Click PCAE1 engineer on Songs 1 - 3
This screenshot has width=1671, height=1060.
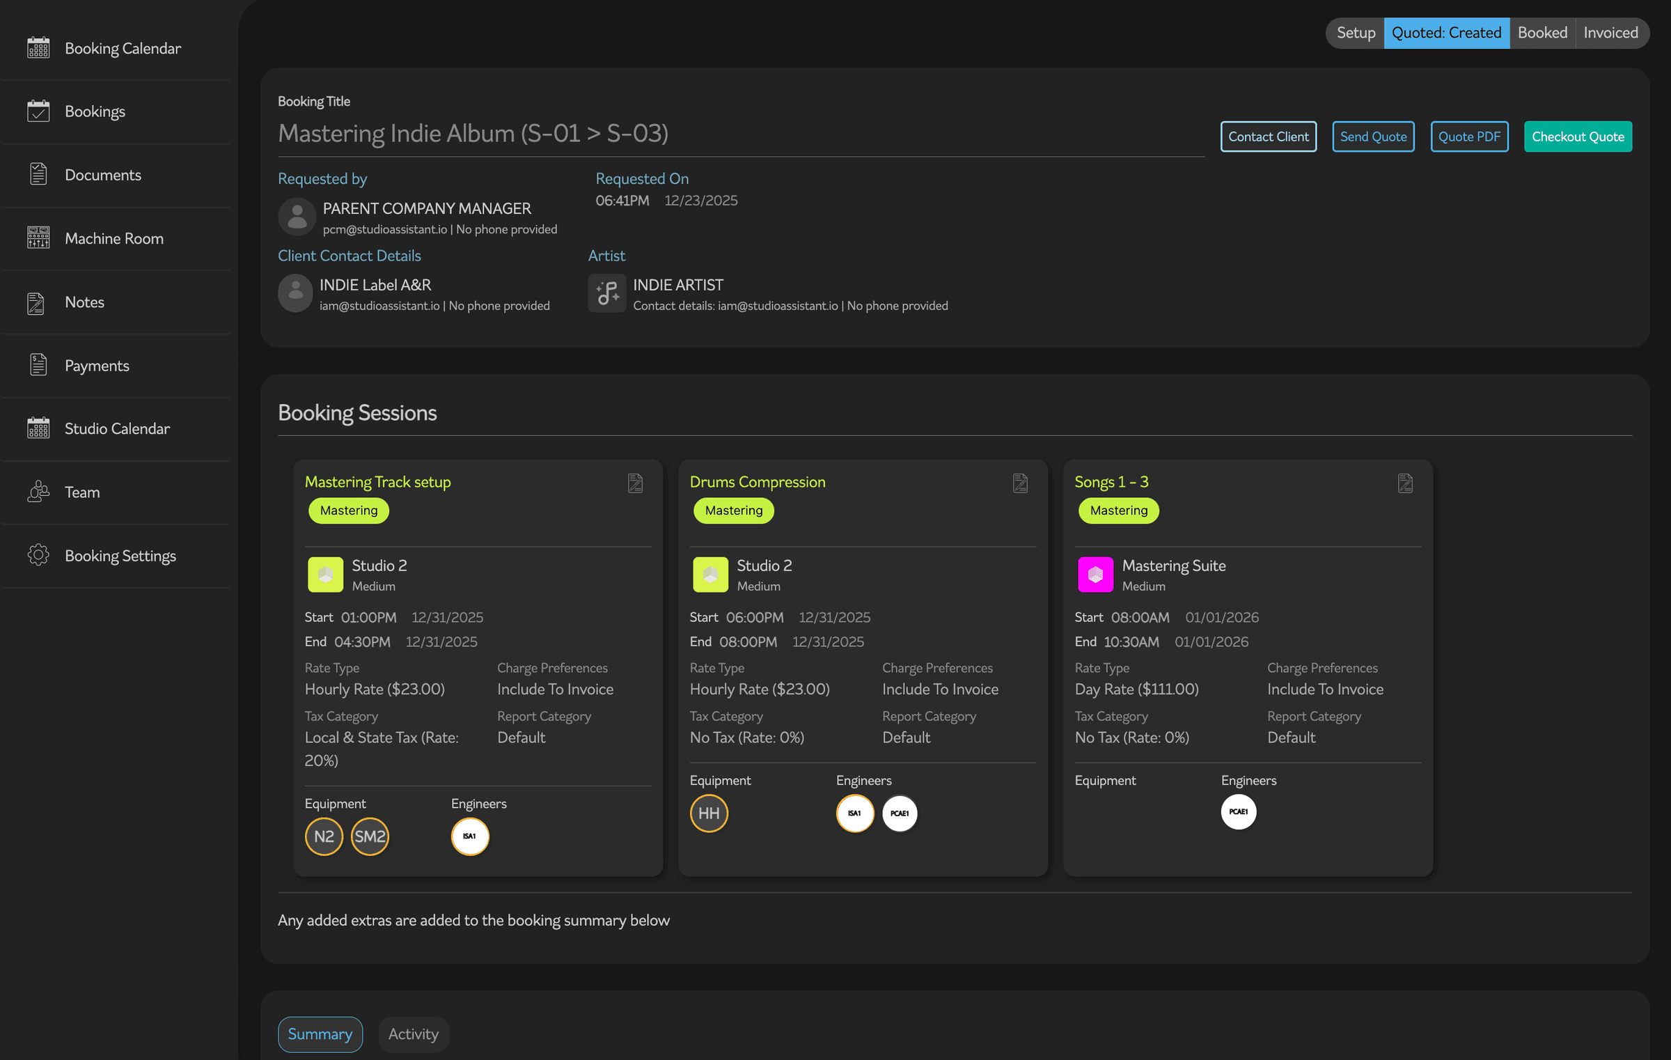coord(1239,811)
